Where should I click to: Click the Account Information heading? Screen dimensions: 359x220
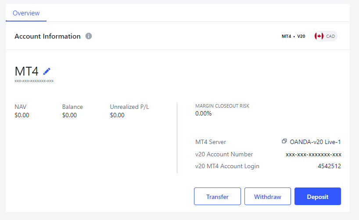click(x=47, y=36)
